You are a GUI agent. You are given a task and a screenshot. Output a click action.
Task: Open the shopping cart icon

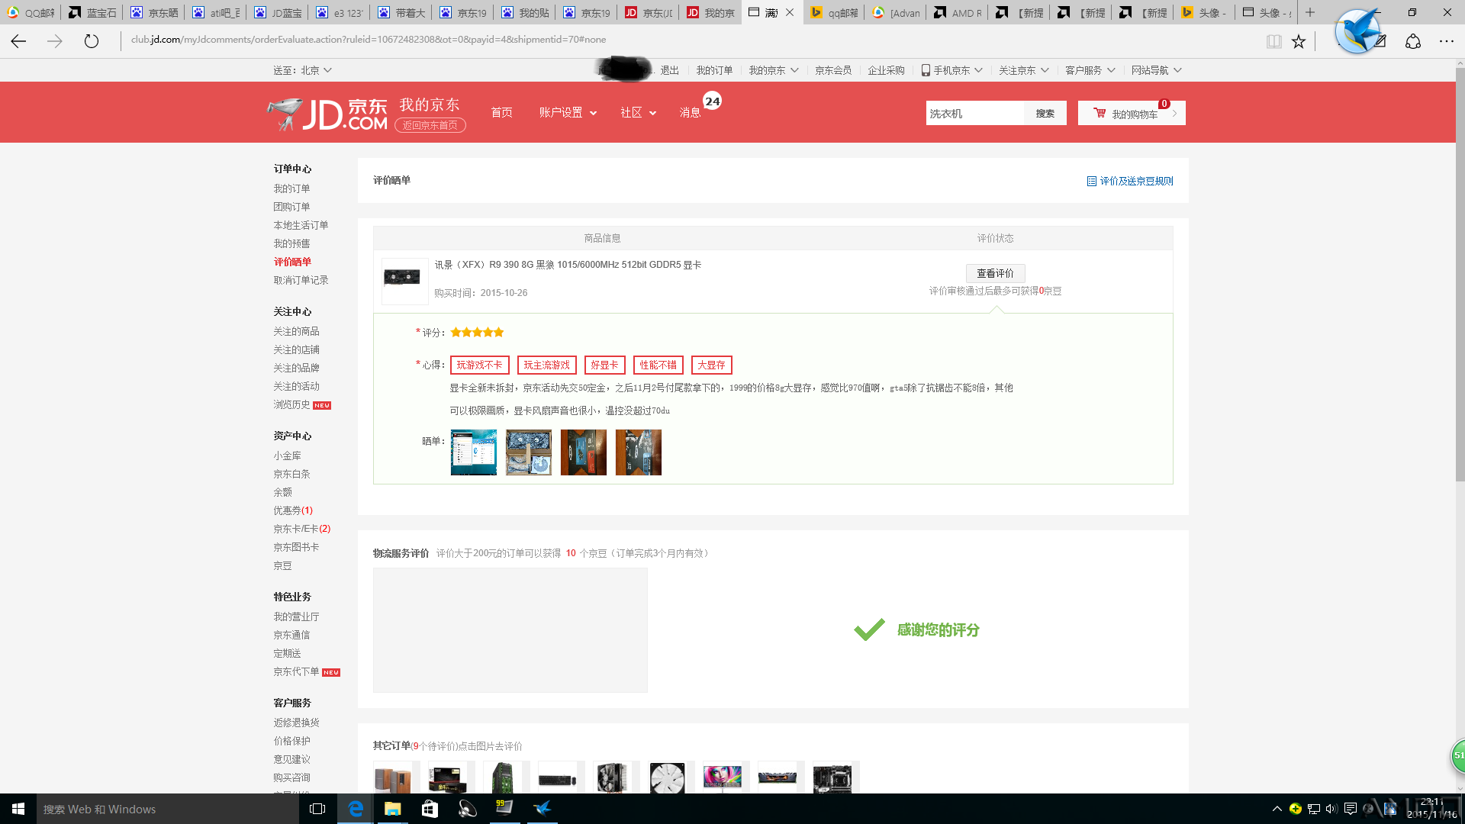pos(1100,113)
